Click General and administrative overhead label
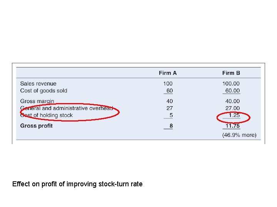 pyautogui.click(x=67, y=108)
